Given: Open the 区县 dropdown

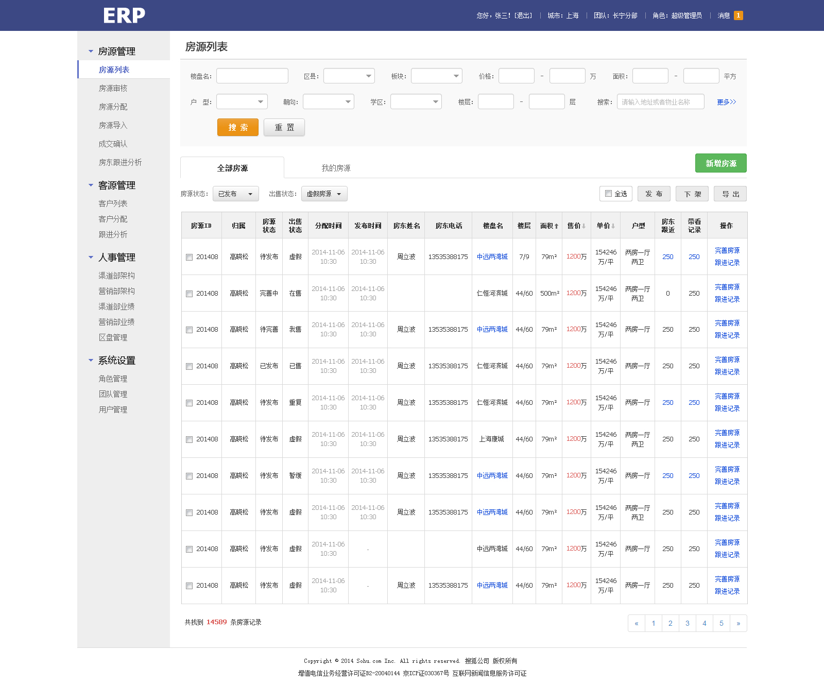Looking at the screenshot, I should pyautogui.click(x=349, y=76).
